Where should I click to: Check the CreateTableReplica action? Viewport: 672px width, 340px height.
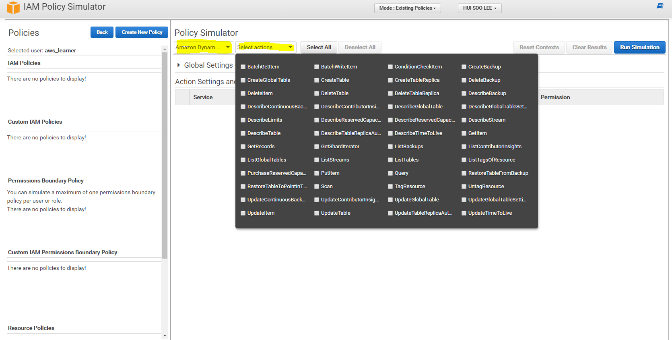[390, 80]
